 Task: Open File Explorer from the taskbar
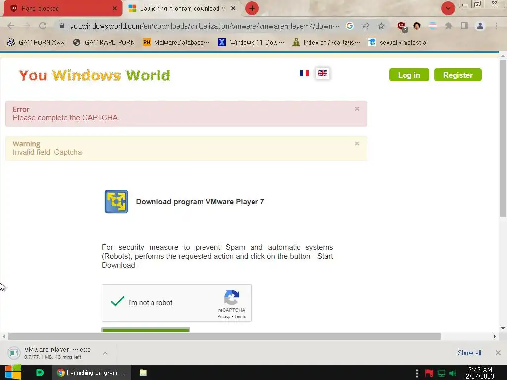pyautogui.click(x=143, y=373)
